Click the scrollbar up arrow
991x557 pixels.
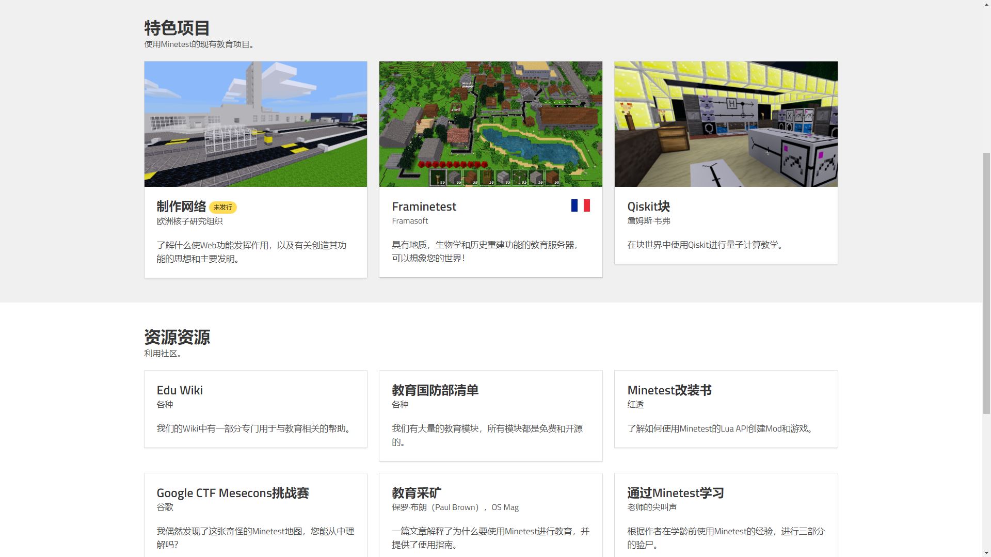(x=986, y=4)
